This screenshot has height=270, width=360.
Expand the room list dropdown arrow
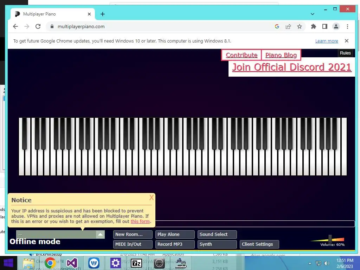point(100,234)
